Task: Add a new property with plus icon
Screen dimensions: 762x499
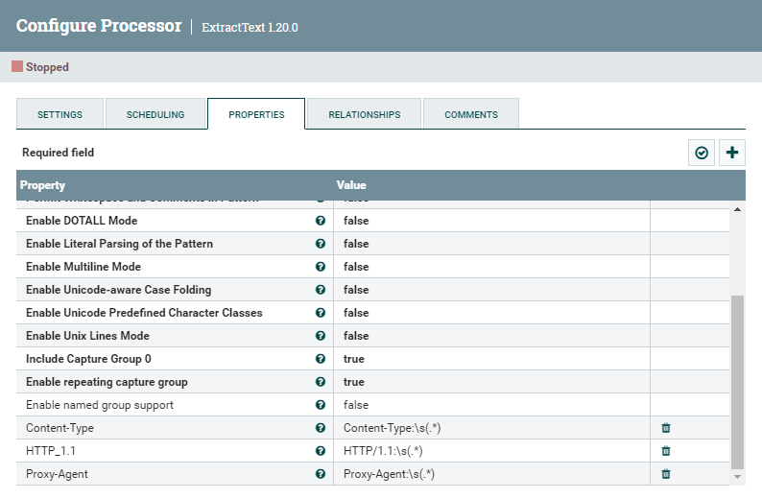Action: (x=733, y=153)
